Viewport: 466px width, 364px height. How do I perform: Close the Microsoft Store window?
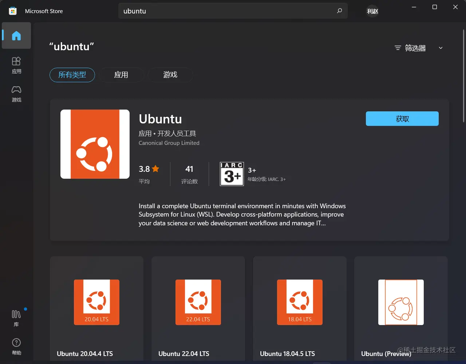[455, 7]
